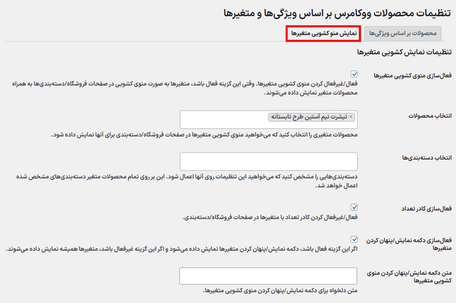Open the انتخاب دسته‌بندی‌ها category selector
Viewport: 456px width, 303px height.
click(268, 162)
